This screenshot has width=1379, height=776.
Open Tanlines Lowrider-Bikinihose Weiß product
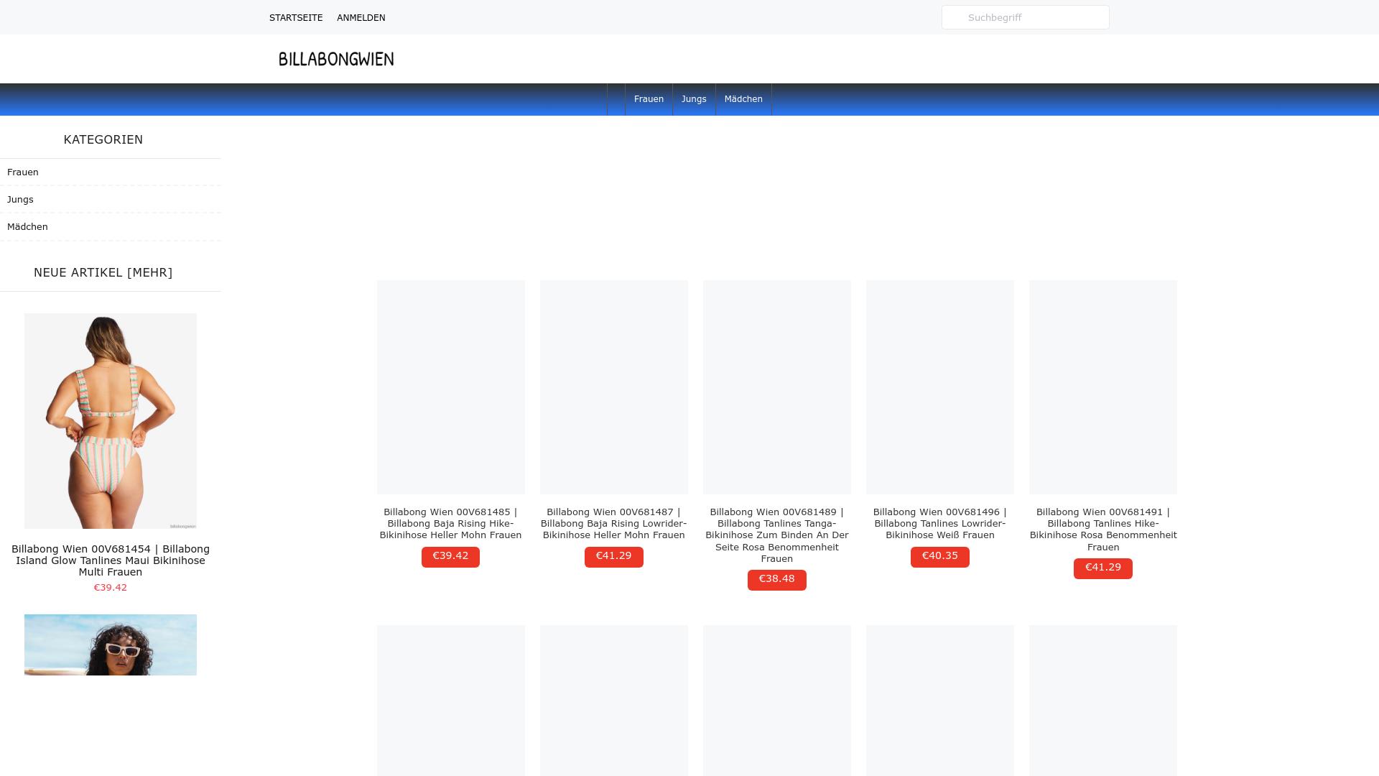pyautogui.click(x=939, y=523)
